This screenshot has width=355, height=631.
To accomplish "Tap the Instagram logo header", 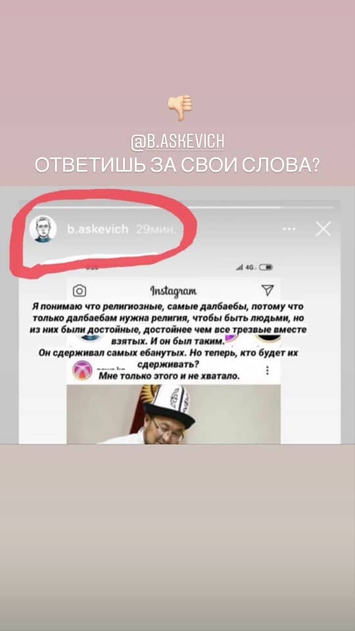I will point(173,291).
